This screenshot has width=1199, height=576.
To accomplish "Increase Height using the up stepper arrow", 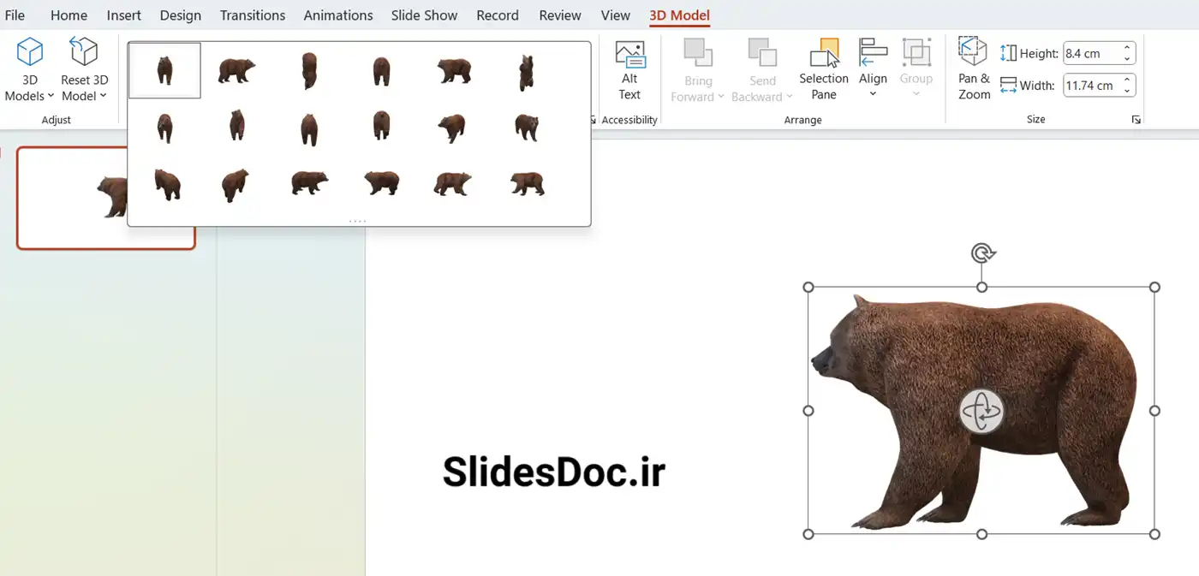I will click(1126, 47).
